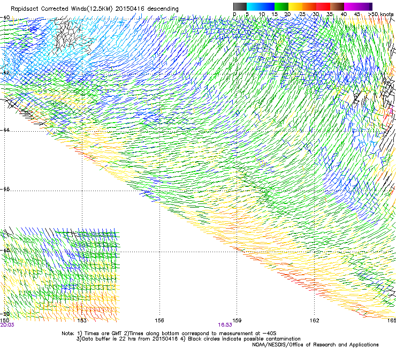Click the NOAA/NESDIS credit text
Screen dimensions: 396x348
click(x=315, y=345)
